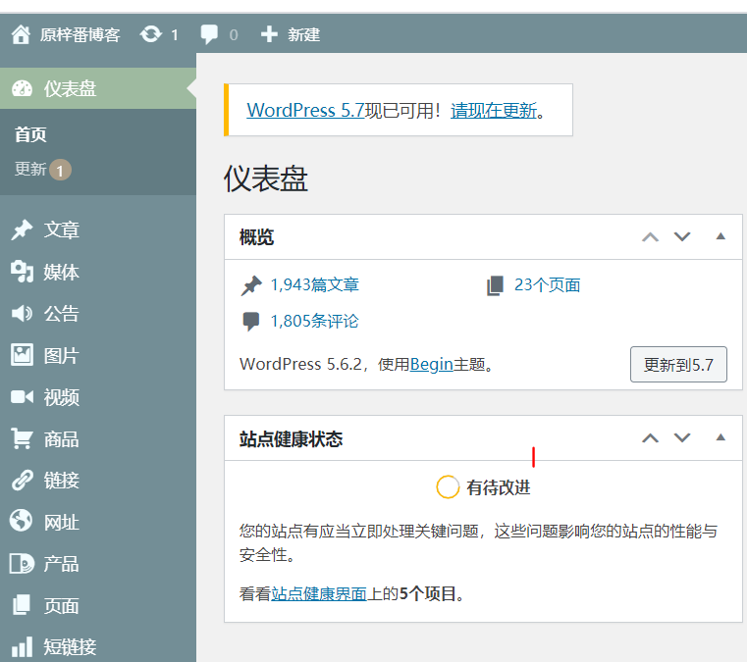The height and width of the screenshot is (662, 747).
Task: Click the home icon beside 原梓番博客
Action: 21,34
